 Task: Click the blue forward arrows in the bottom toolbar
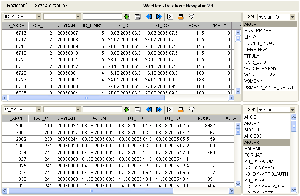(x=159, y=110)
